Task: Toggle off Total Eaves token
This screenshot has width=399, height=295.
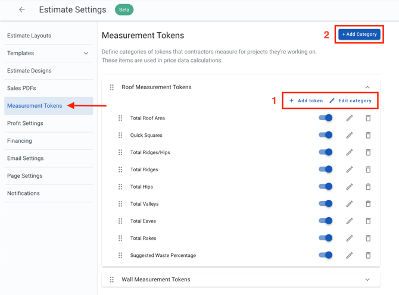Action: pyautogui.click(x=326, y=221)
